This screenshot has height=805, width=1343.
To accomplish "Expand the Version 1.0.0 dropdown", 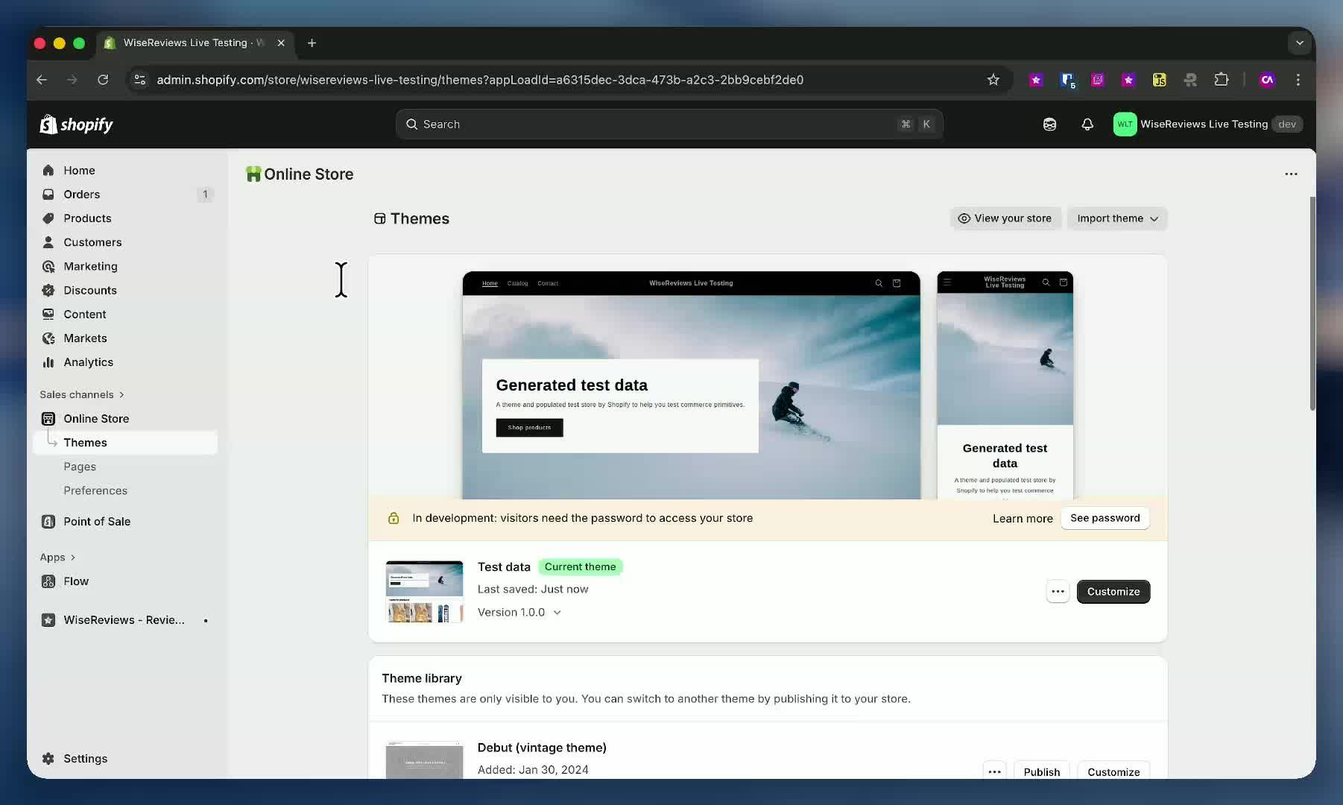I will (519, 613).
